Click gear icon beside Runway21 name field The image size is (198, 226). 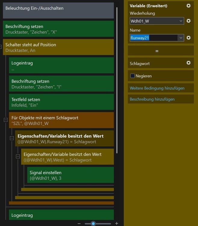[x=188, y=38]
